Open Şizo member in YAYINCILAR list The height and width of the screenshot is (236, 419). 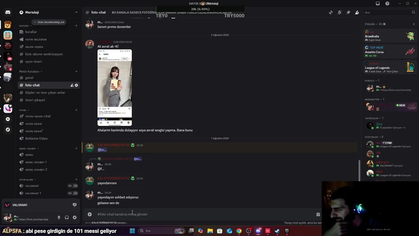pos(390,126)
